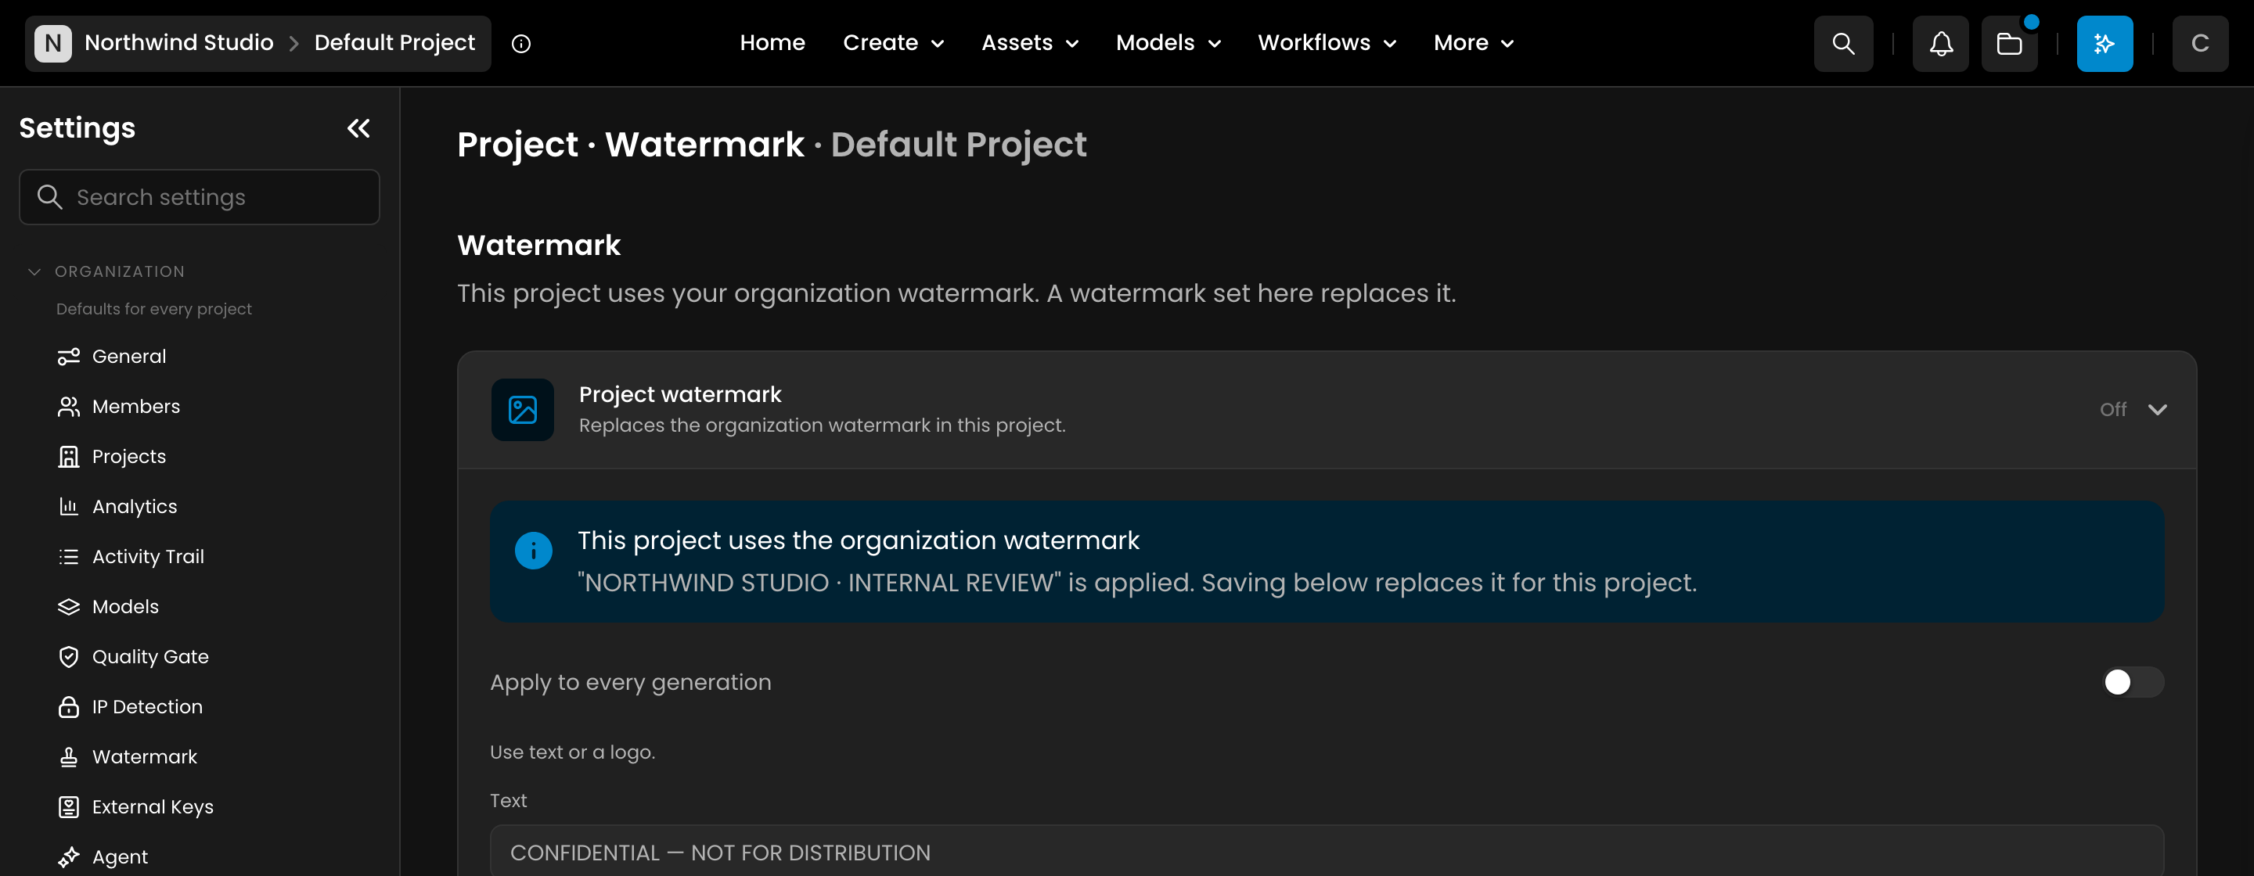The height and width of the screenshot is (876, 2254).
Task: Click the Northwind Studio N logo
Action: (52, 43)
